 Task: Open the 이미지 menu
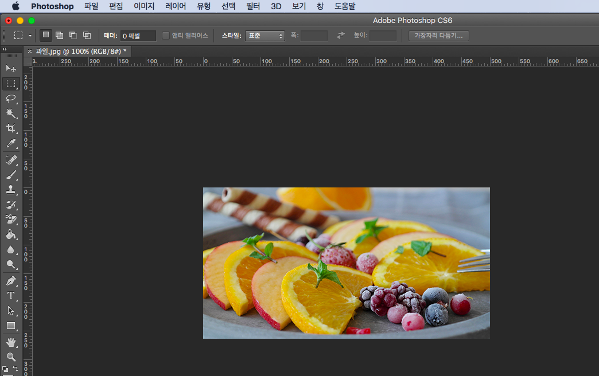click(x=144, y=6)
